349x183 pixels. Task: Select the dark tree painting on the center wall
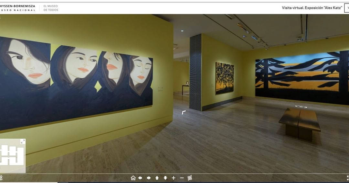[225, 78]
